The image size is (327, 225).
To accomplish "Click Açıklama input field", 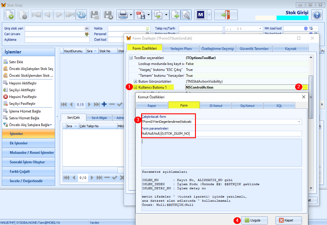I will 57,40.
